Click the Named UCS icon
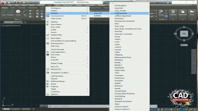Screen dimensions: 198x111 [48, 69]
